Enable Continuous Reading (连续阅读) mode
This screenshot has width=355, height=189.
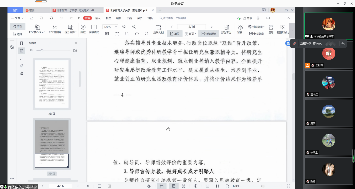point(208,34)
